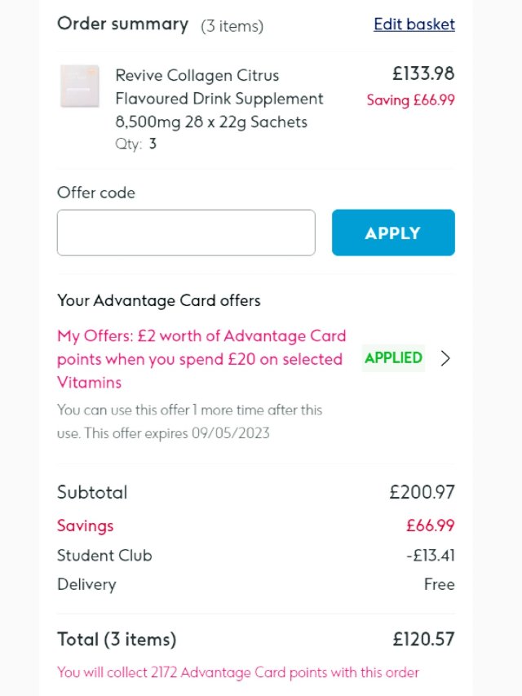Click the 2172 Advantage Card points message
Image resolution: width=522 pixels, height=696 pixels.
pyautogui.click(x=238, y=672)
